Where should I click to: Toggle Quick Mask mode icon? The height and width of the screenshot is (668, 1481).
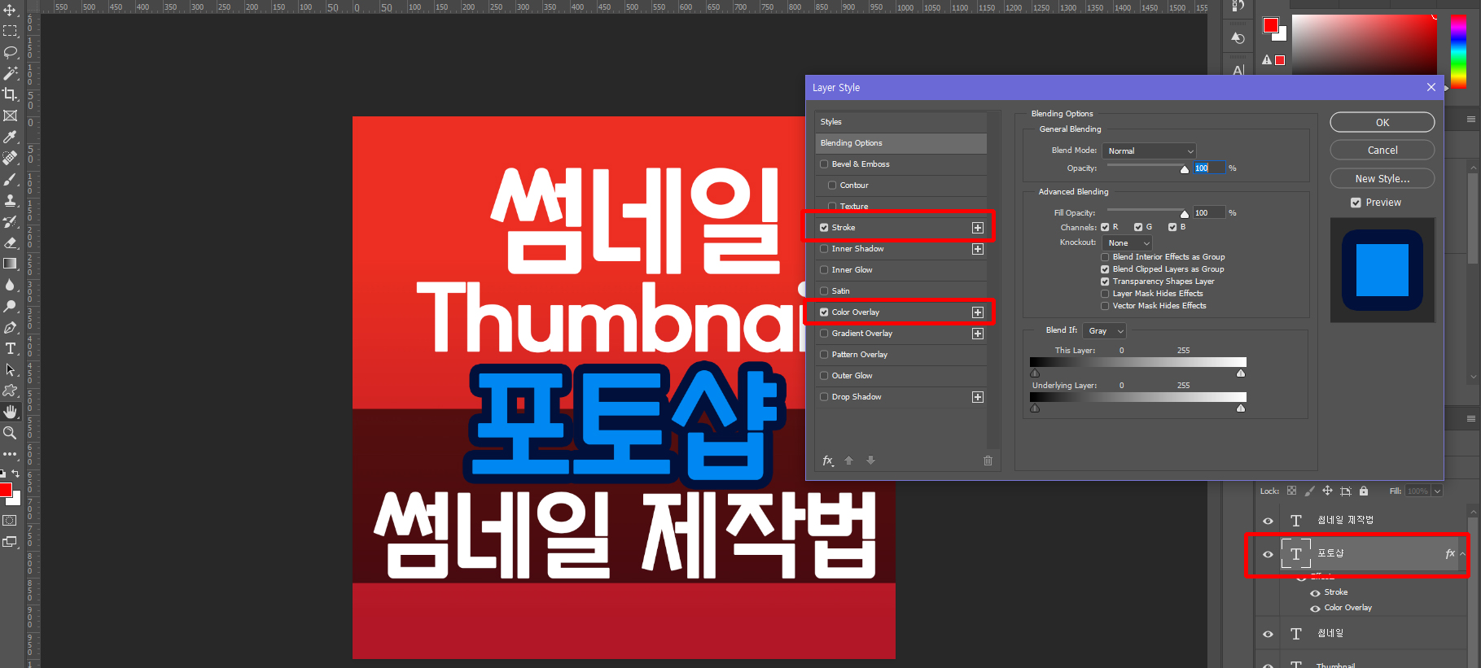click(10, 520)
